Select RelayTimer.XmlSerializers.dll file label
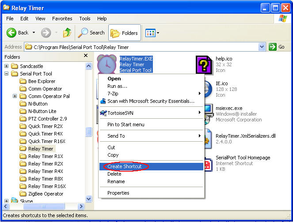This screenshot has height=222, width=293. point(246,136)
